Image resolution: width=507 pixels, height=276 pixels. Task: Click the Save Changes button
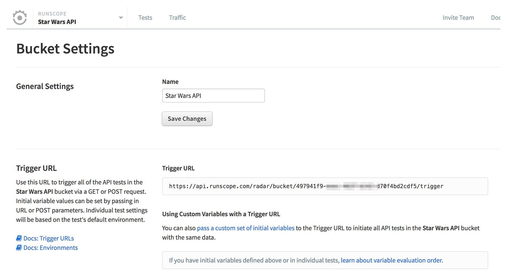[187, 119]
